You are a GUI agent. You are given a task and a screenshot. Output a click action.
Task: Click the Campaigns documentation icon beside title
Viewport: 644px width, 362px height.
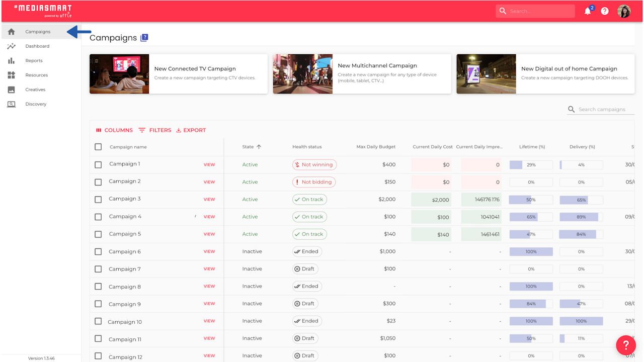tap(144, 37)
